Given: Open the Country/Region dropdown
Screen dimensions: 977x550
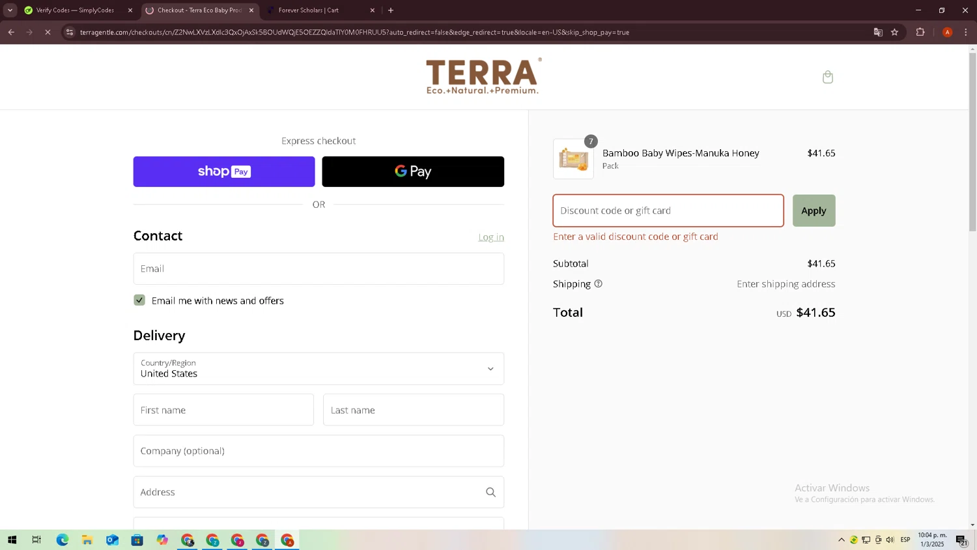Looking at the screenshot, I should 319,369.
